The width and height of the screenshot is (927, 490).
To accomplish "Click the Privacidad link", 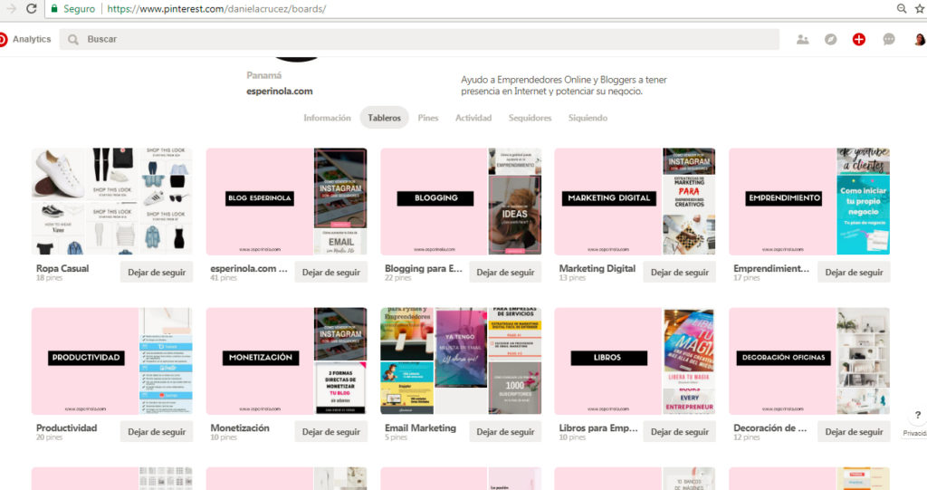I will (x=914, y=433).
